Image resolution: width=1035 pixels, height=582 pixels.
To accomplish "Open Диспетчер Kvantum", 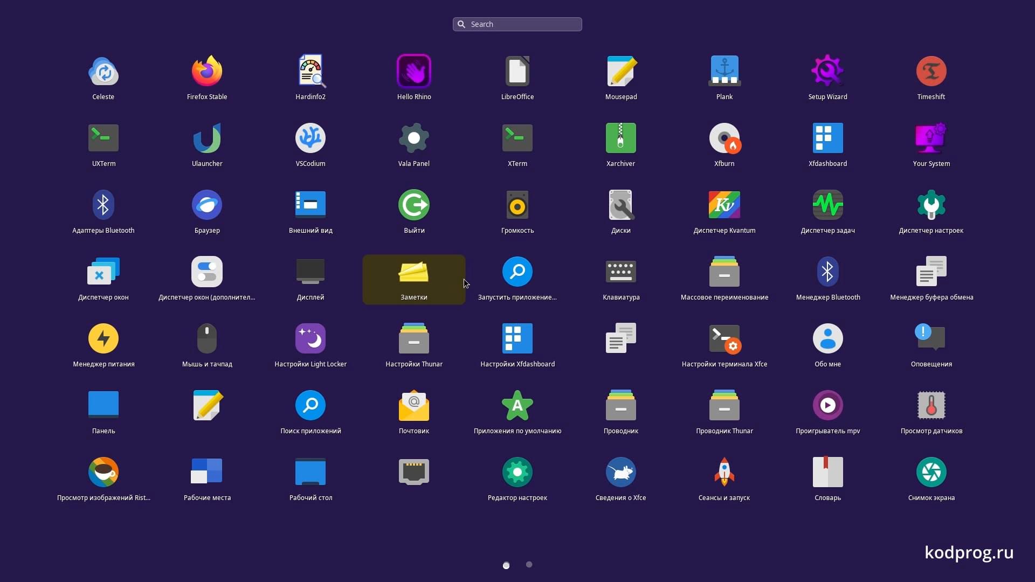I will click(724, 205).
